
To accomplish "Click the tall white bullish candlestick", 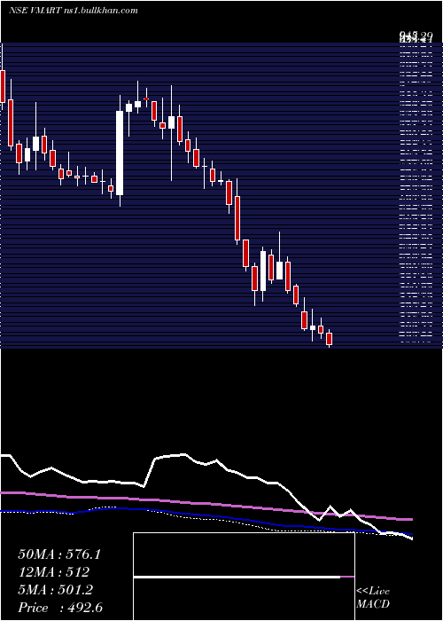I will click(x=120, y=153).
